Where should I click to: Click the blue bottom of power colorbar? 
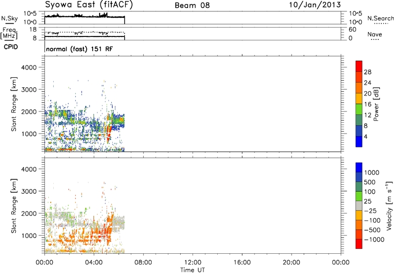[359, 141]
